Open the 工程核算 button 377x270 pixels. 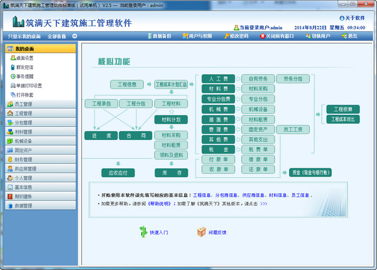343,109
